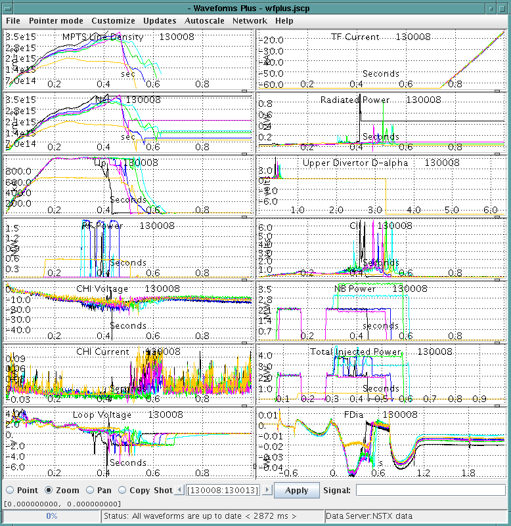The height and width of the screenshot is (526, 511).
Task: Click the TF Current waveform plot
Action: point(381,60)
